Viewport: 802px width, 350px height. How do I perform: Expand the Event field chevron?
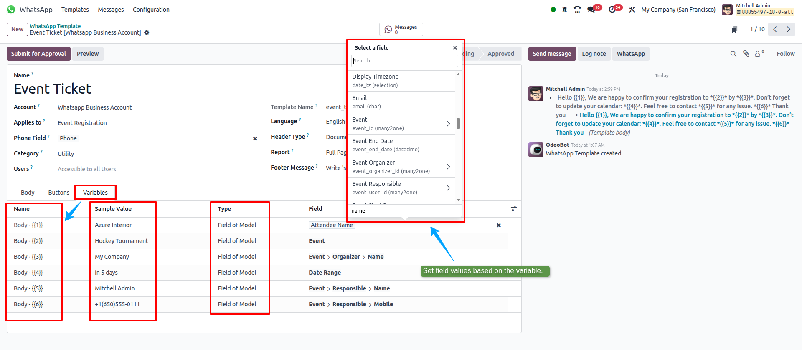pos(448,124)
